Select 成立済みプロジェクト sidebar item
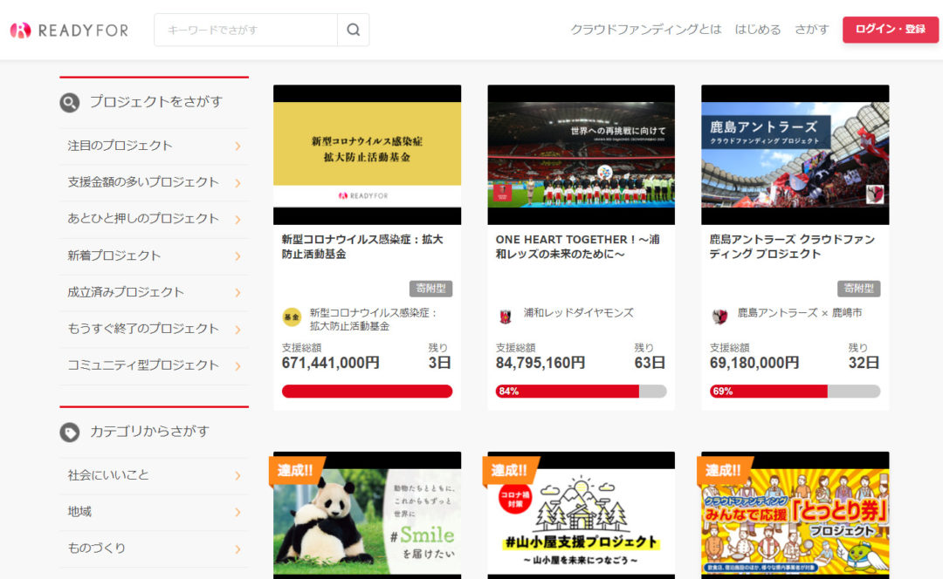This screenshot has height=579, width=943. pyautogui.click(x=154, y=292)
